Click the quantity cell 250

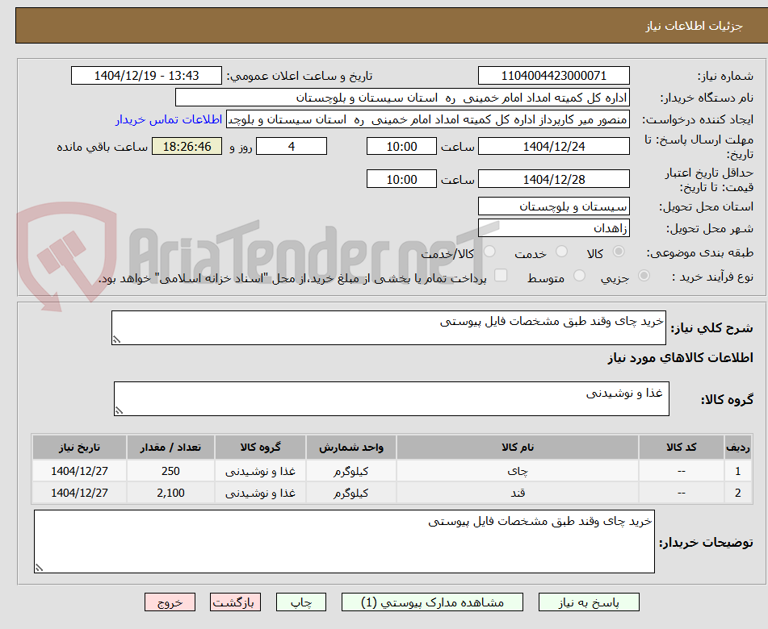point(170,471)
